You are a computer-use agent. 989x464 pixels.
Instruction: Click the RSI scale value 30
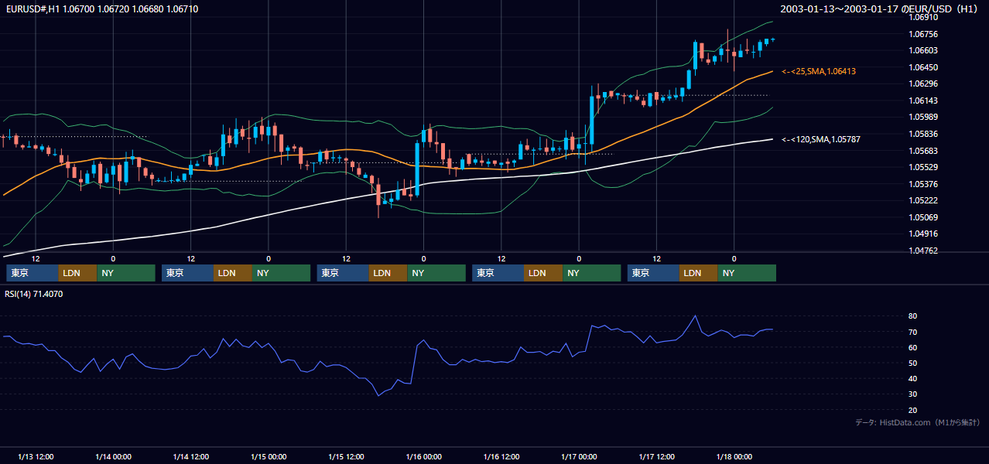(913, 394)
